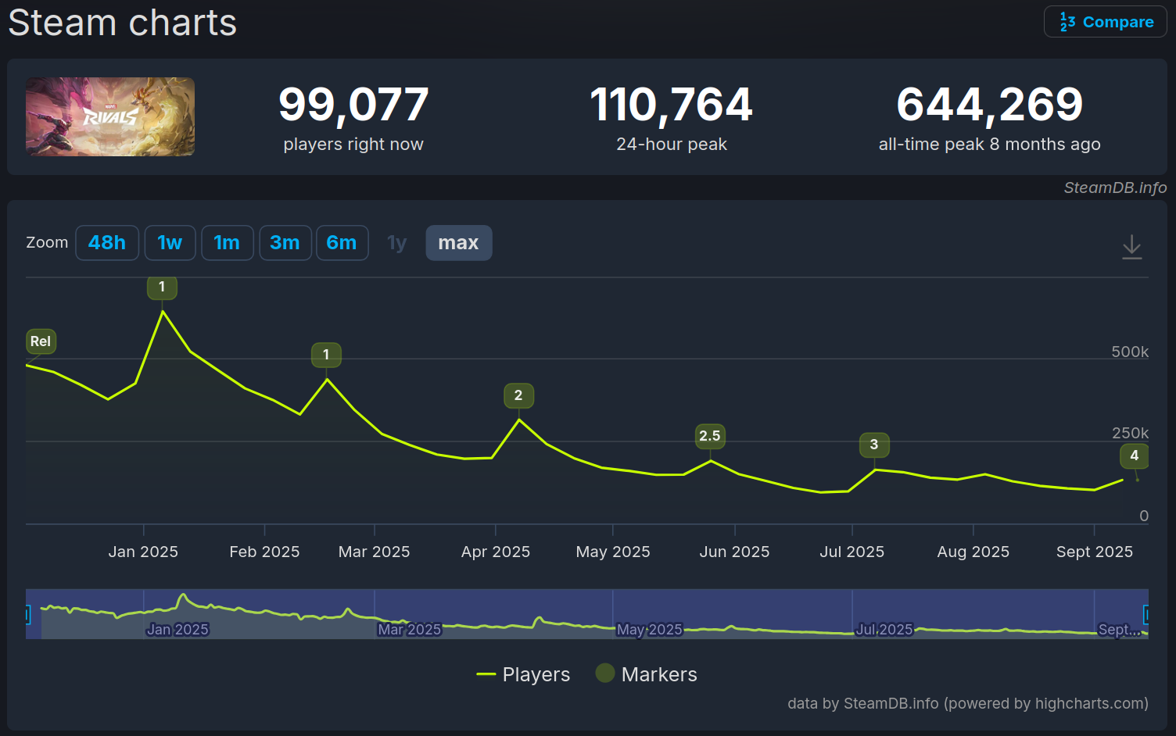The image size is (1176, 736).
Task: Click the Feb 2025 axis label
Action: click(264, 552)
